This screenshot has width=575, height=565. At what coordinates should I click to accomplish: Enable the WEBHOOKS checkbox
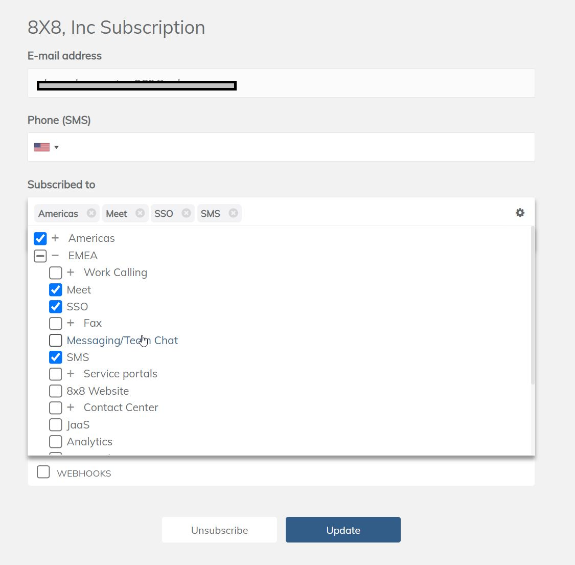pyautogui.click(x=43, y=472)
